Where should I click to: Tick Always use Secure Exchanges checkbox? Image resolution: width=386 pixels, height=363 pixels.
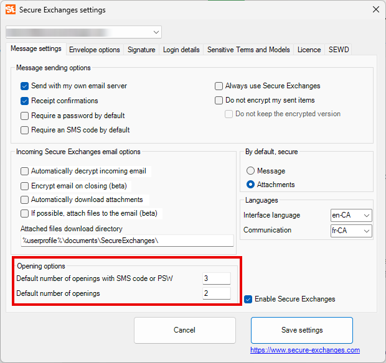[219, 86]
